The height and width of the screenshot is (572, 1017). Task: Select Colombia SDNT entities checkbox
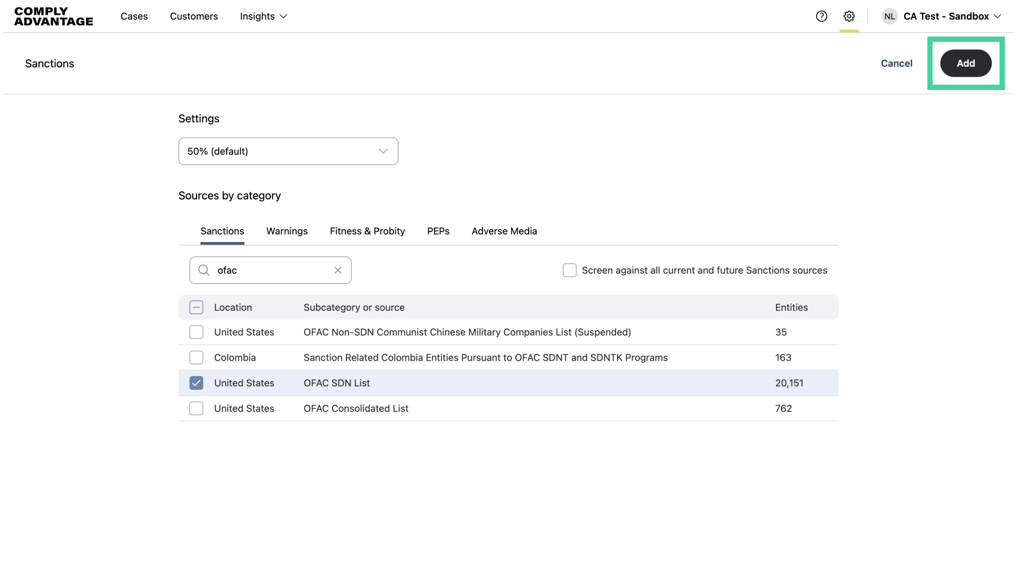(197, 358)
